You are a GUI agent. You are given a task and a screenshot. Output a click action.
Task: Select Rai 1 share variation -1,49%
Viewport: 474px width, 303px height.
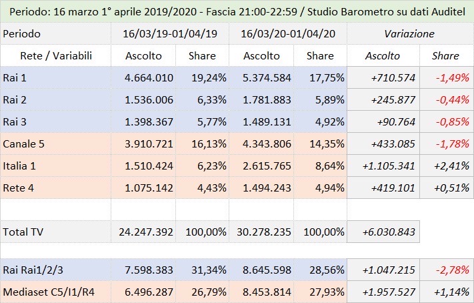(x=451, y=77)
